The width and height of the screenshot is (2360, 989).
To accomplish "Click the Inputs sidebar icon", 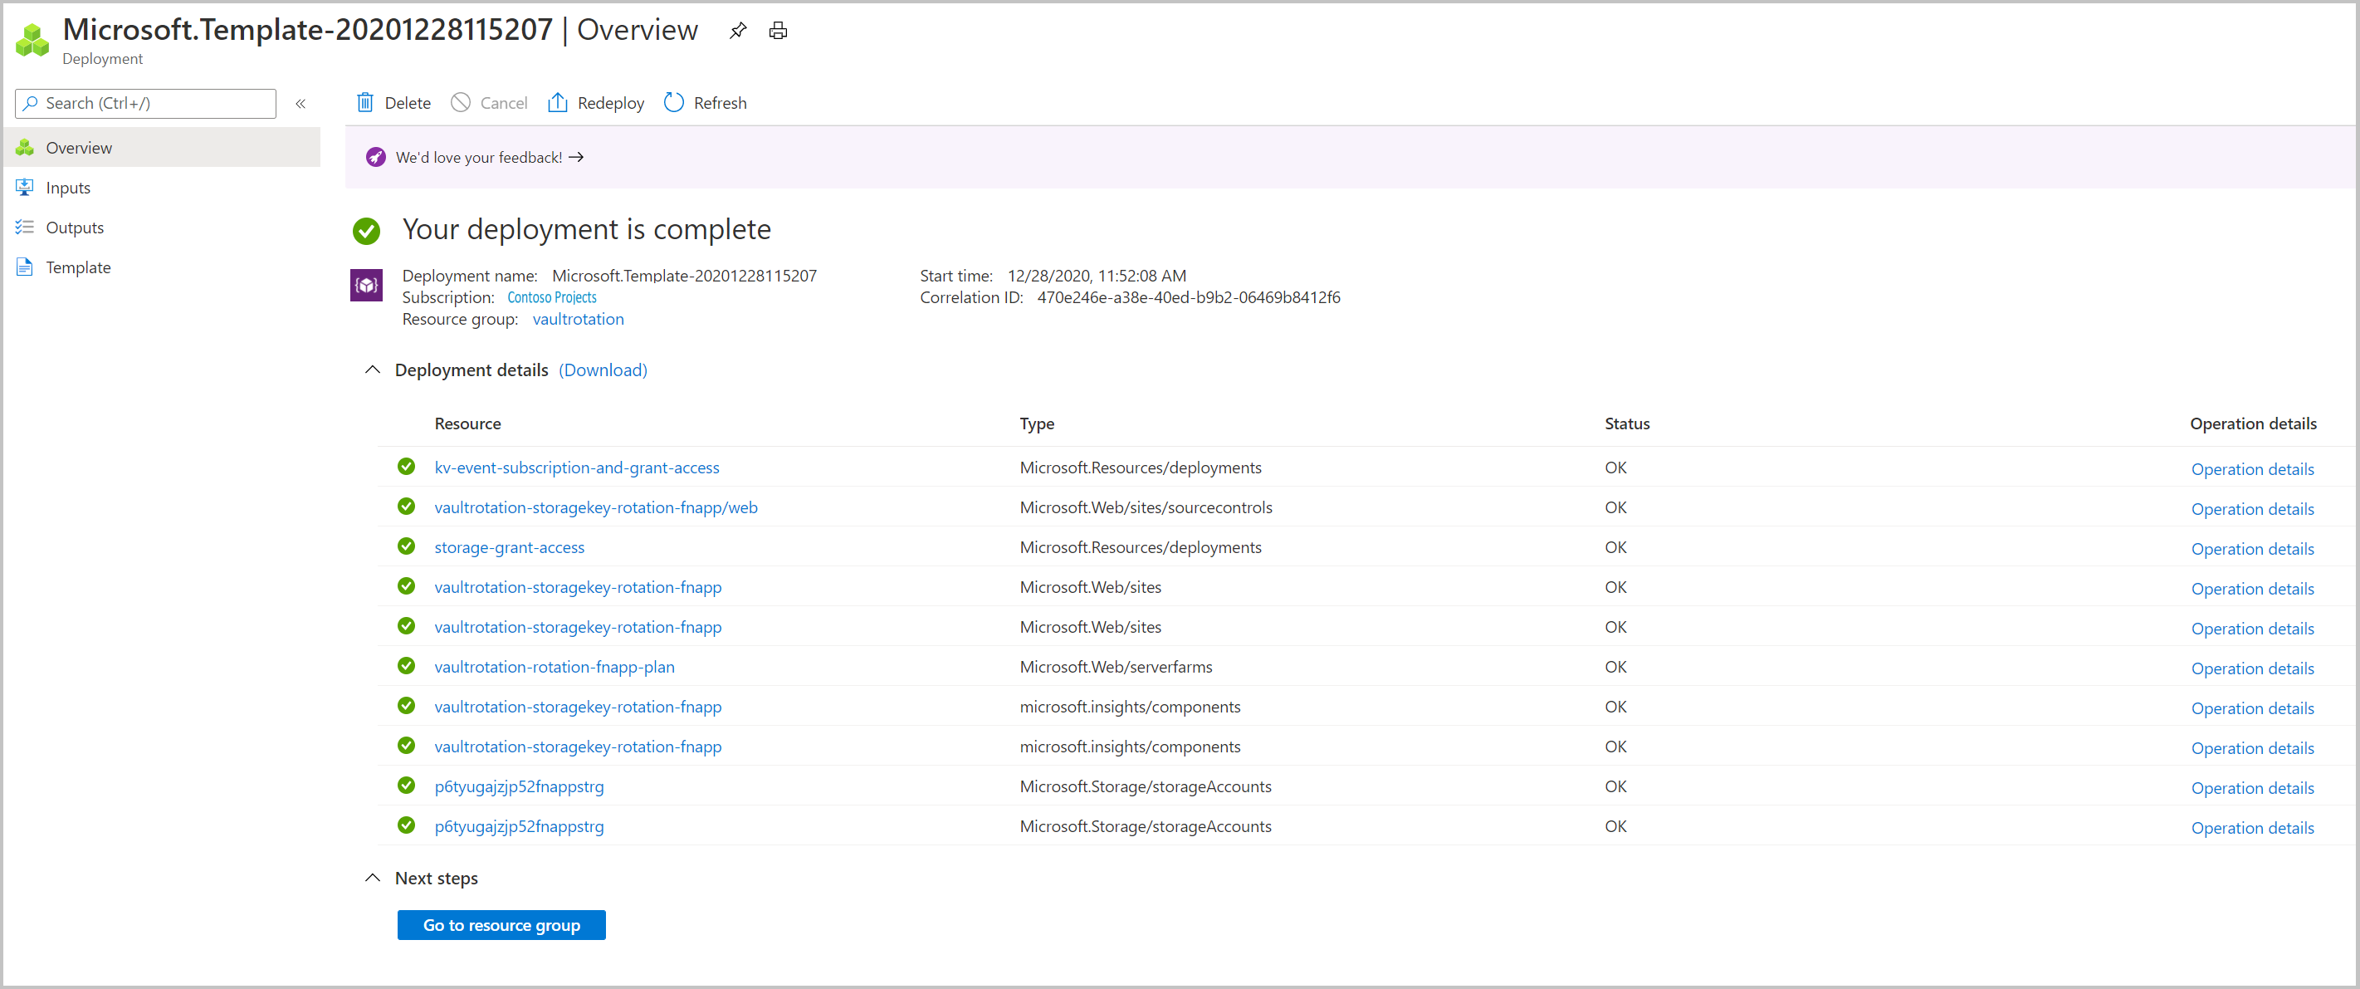I will click(26, 187).
